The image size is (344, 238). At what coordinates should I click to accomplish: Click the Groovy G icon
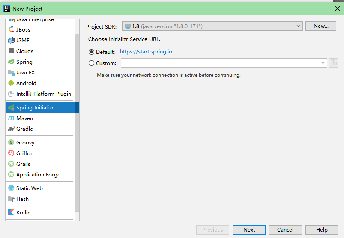(x=11, y=142)
